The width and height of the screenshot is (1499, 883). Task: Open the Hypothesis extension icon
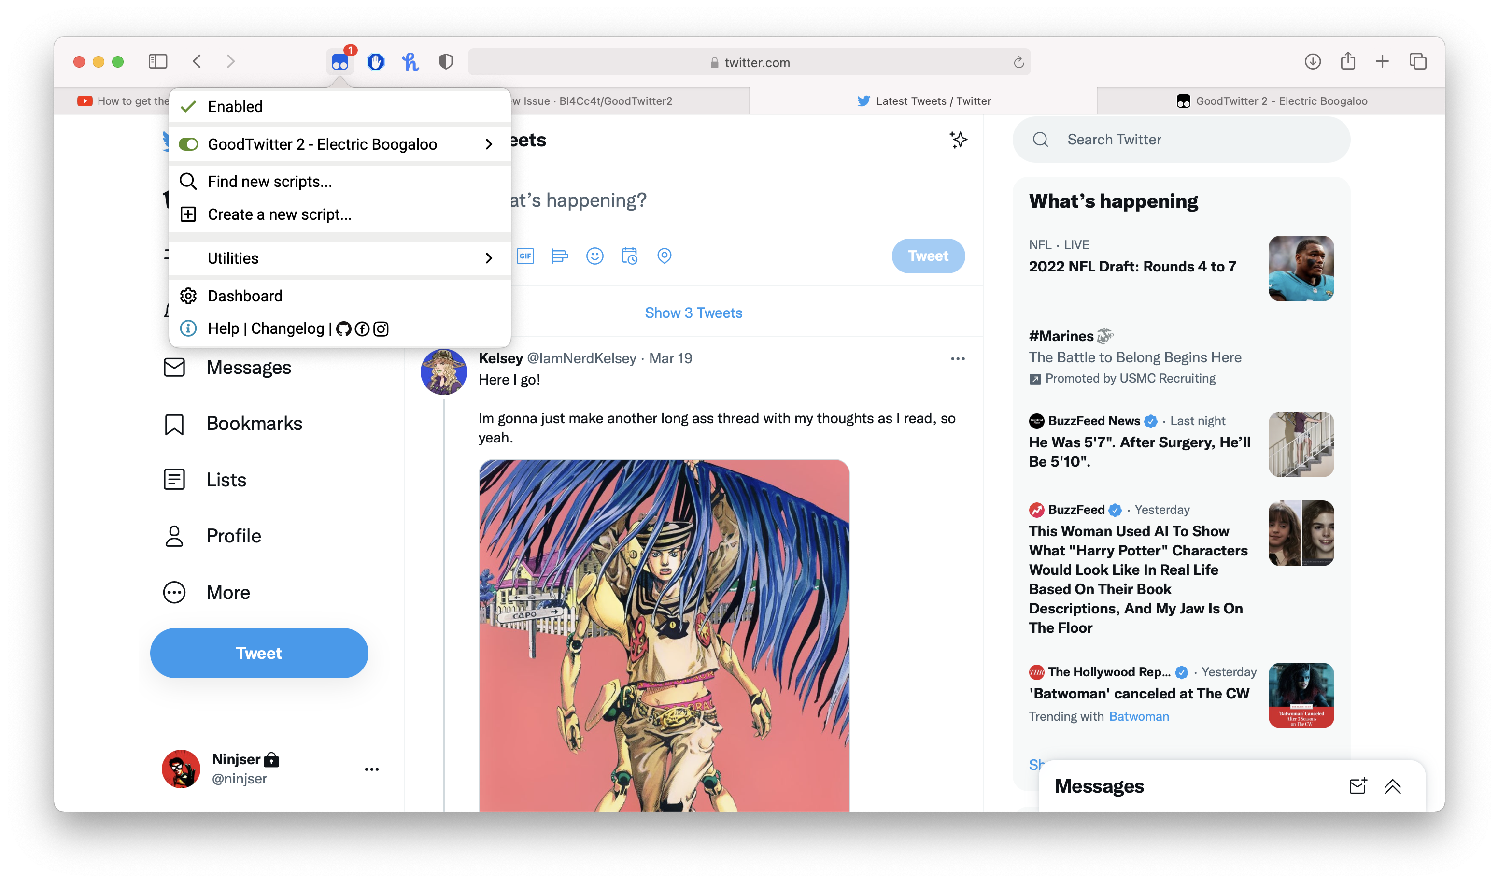(x=410, y=62)
